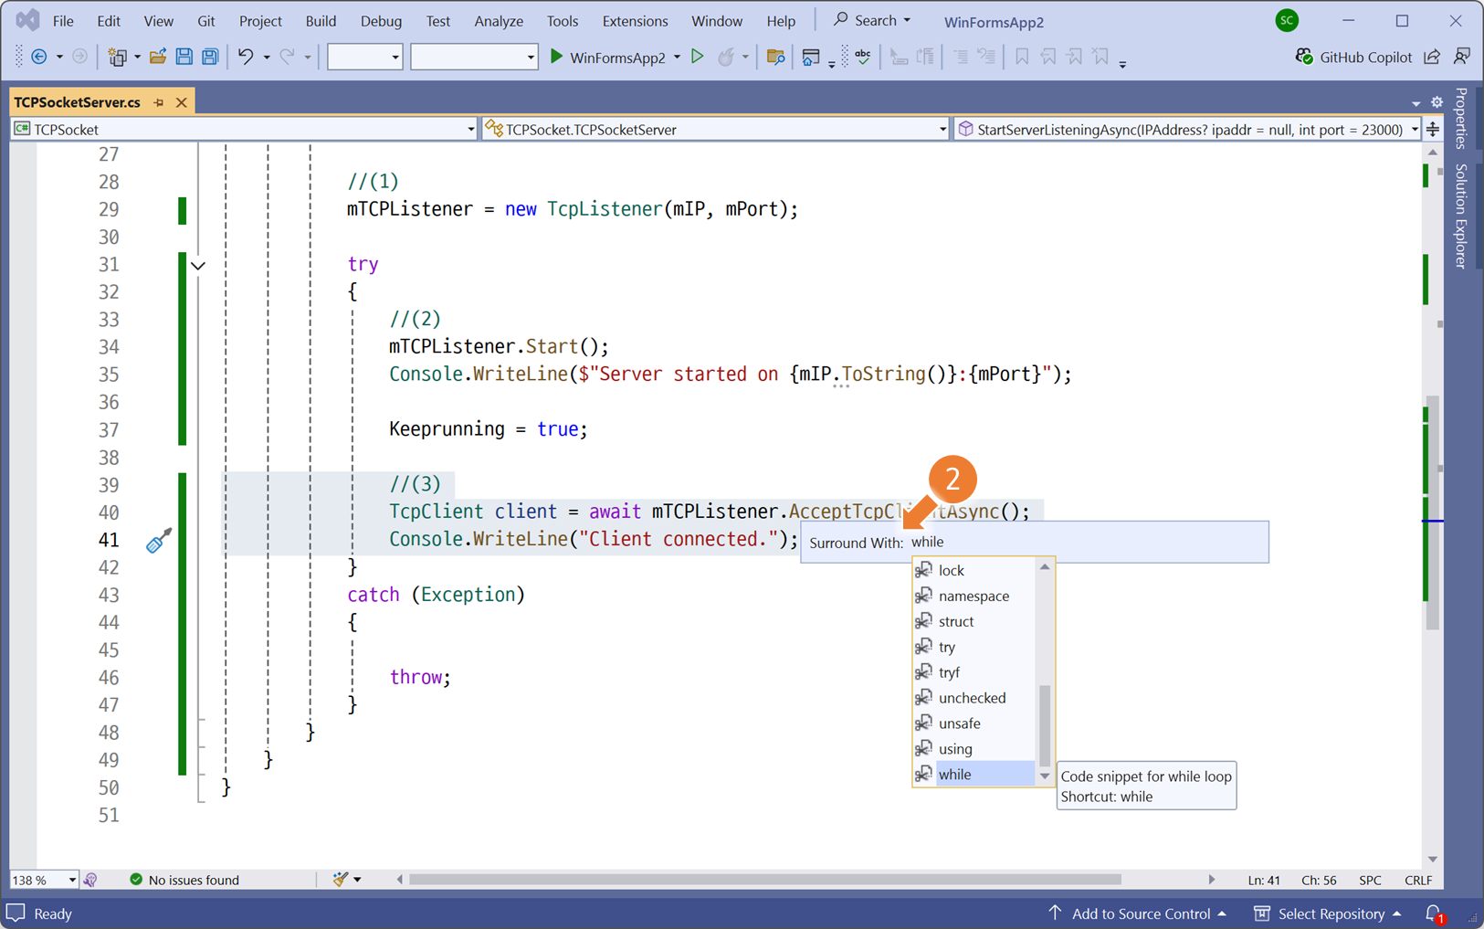
Task: Open the Extensions menu
Action: pos(635,20)
